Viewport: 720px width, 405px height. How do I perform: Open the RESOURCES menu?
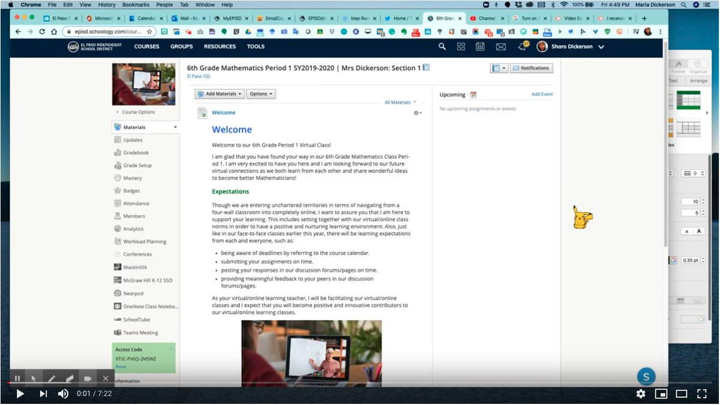tap(220, 46)
